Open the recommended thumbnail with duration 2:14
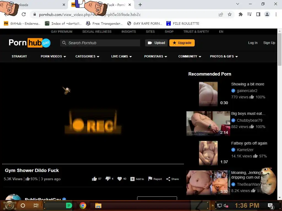 click(208, 123)
